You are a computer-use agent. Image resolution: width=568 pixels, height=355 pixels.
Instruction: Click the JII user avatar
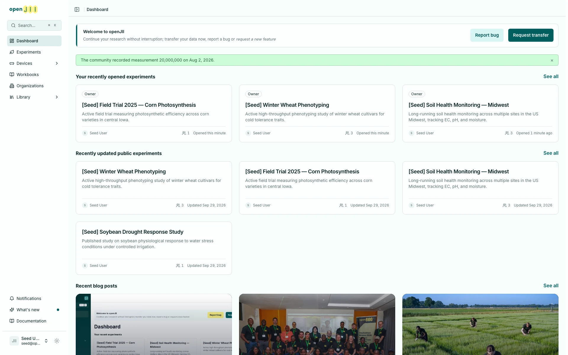pyautogui.click(x=14, y=341)
